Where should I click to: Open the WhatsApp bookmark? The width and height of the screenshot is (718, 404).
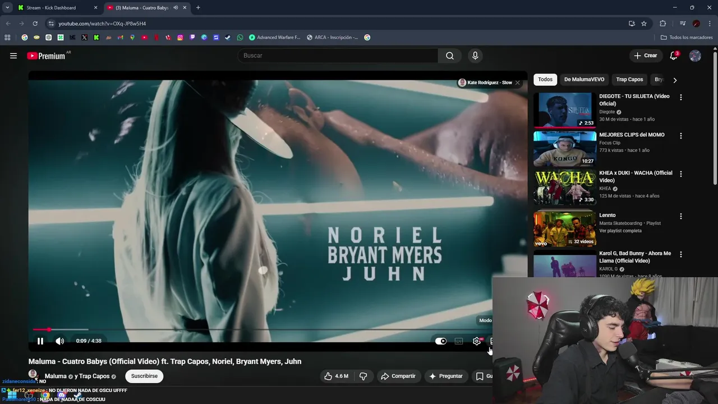240,38
